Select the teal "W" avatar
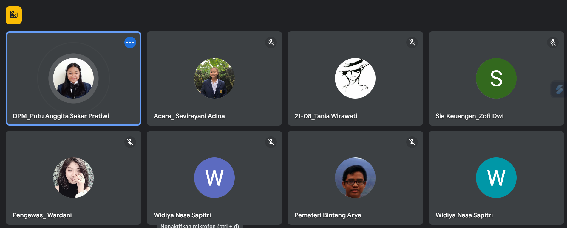 pyautogui.click(x=496, y=178)
